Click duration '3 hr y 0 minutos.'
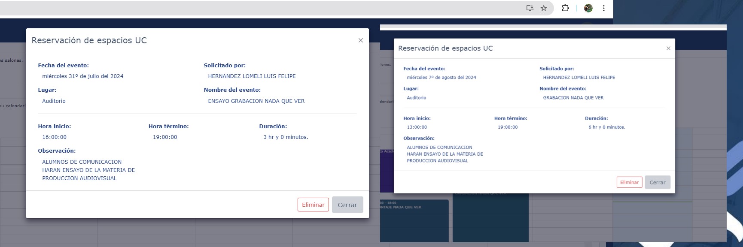This screenshot has width=743, height=247. coord(286,137)
